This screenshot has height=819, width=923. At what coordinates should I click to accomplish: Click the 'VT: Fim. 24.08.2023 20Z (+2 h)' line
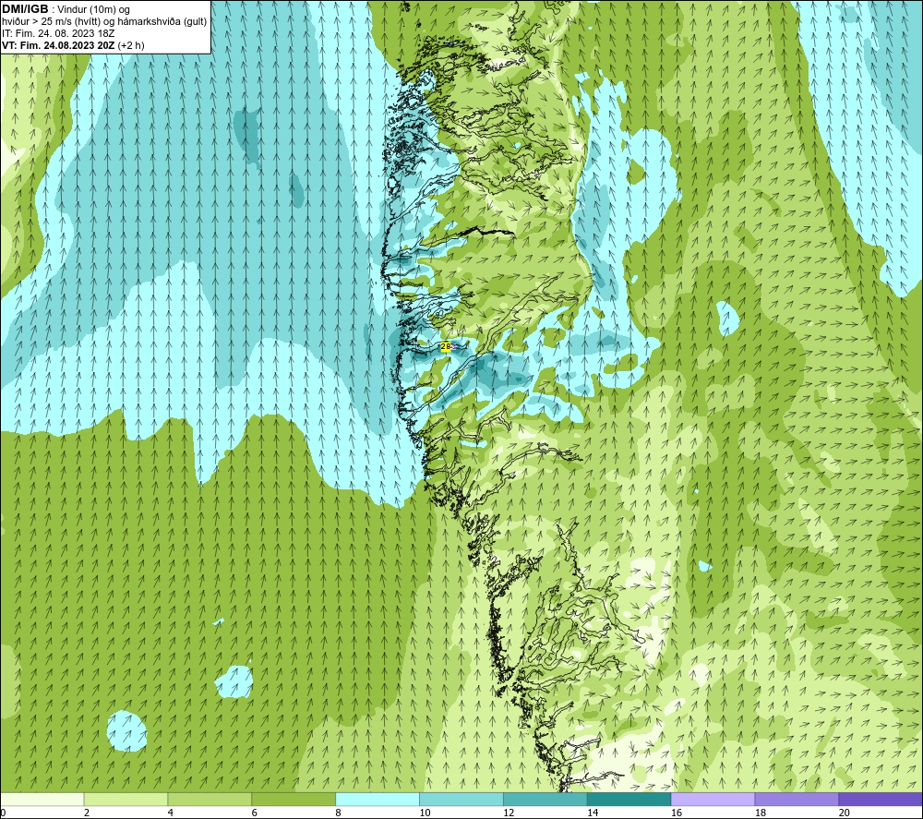(x=73, y=45)
